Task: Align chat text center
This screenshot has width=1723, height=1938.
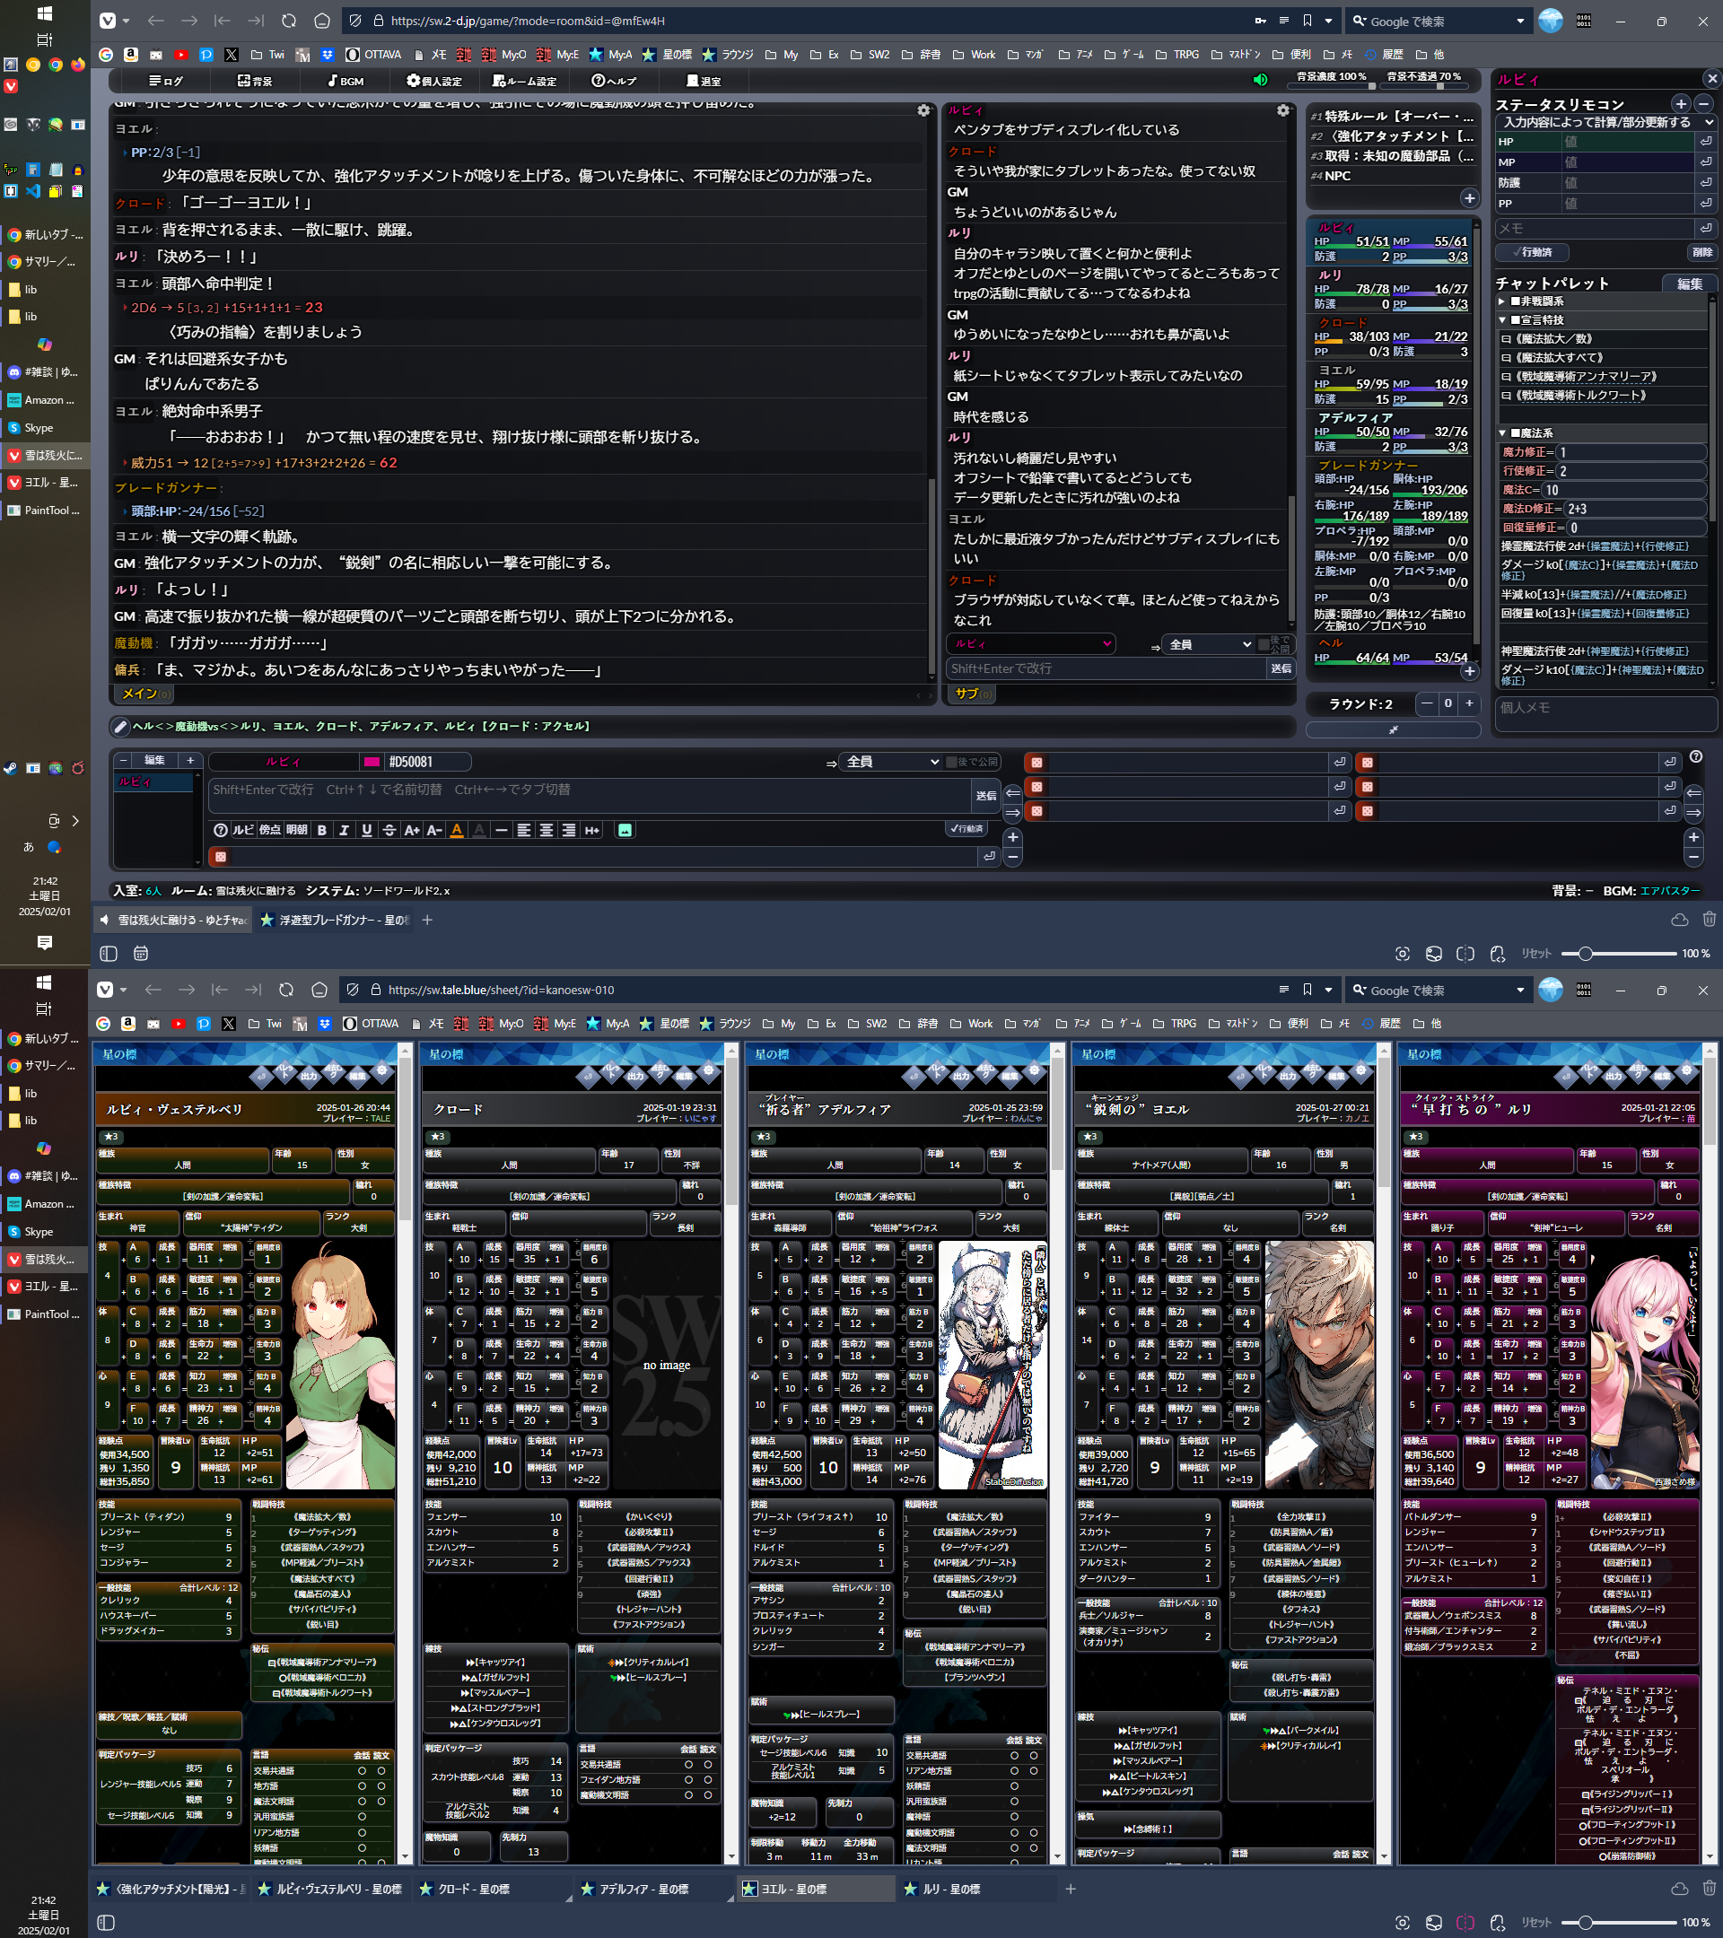Action: 547,831
